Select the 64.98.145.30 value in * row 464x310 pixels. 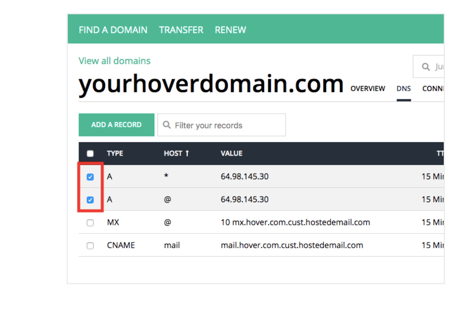[x=245, y=176]
